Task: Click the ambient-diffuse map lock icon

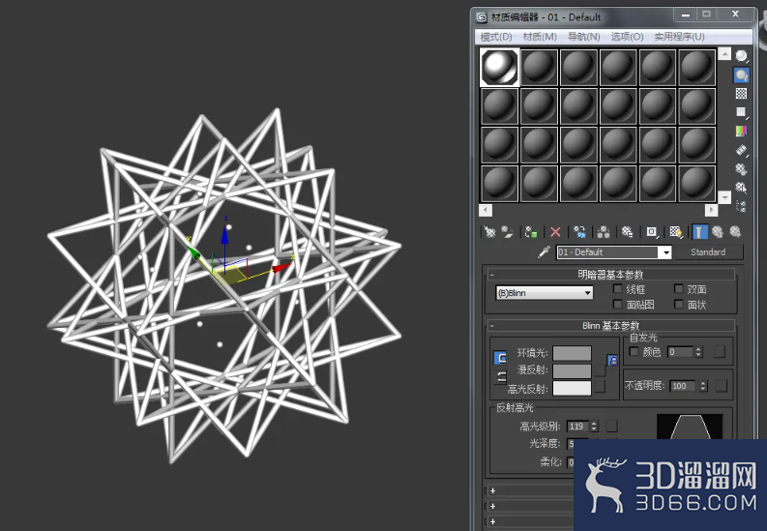Action: (x=612, y=361)
